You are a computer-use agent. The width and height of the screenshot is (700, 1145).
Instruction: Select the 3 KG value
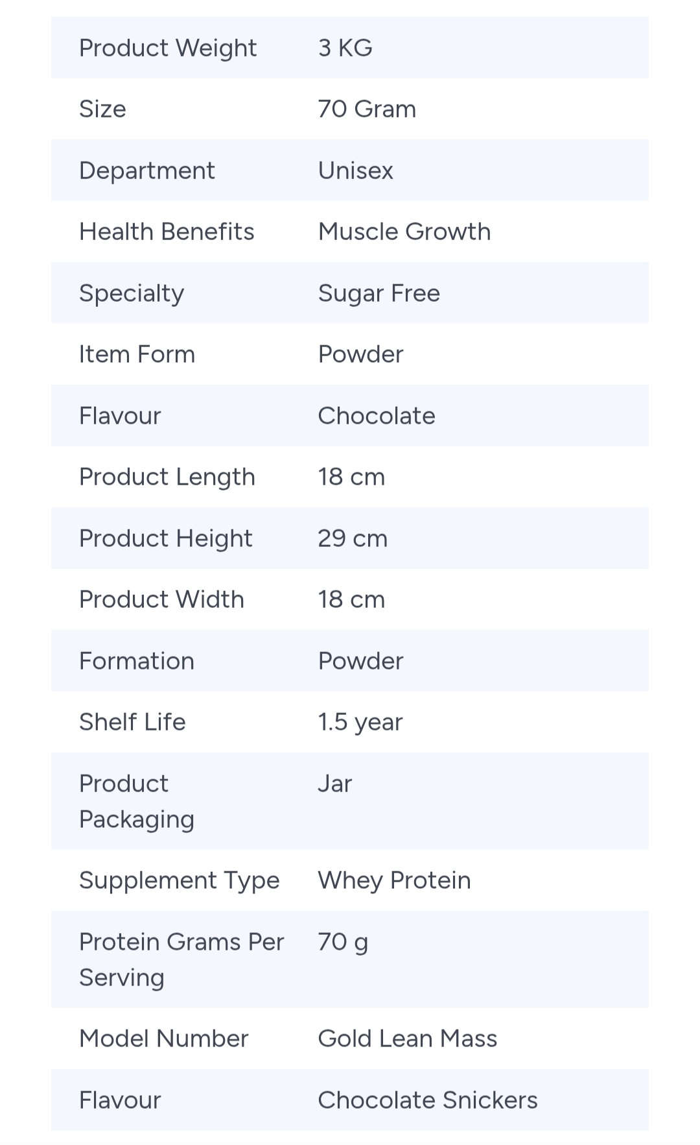click(x=345, y=48)
